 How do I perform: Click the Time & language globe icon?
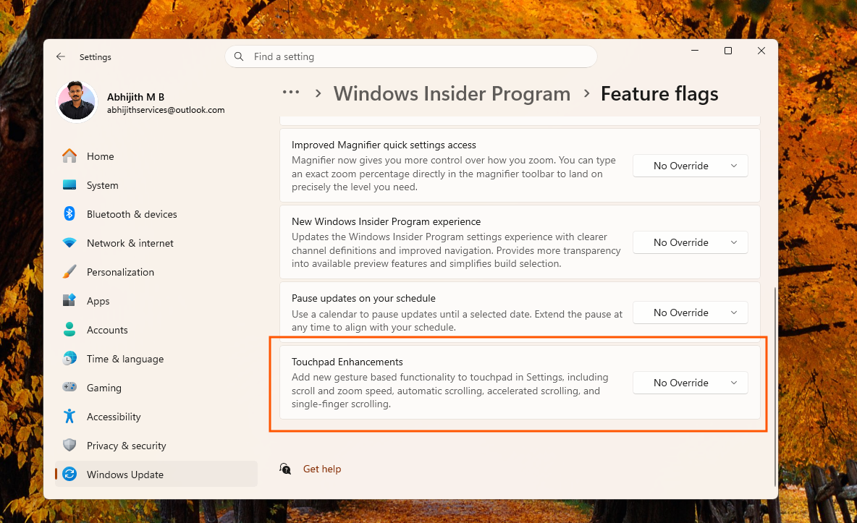point(69,358)
